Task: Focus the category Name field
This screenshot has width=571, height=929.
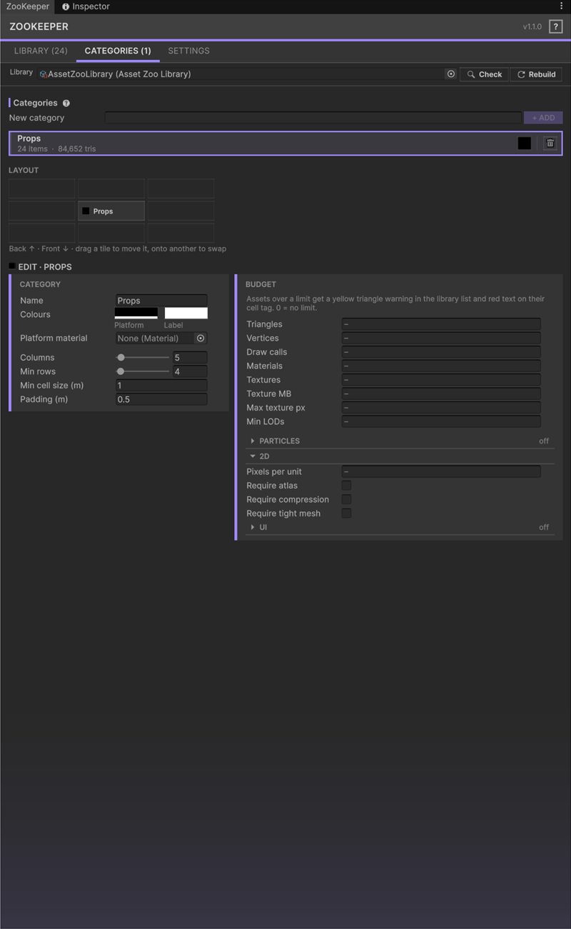Action: [161, 301]
